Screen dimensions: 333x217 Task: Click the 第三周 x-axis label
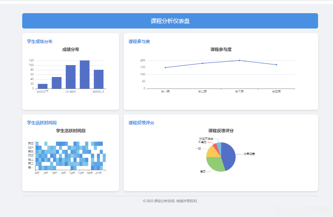240,91
